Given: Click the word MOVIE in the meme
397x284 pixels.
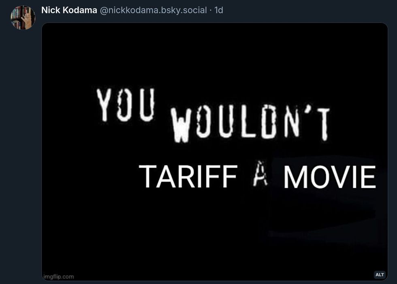Looking at the screenshot, I should (329, 177).
